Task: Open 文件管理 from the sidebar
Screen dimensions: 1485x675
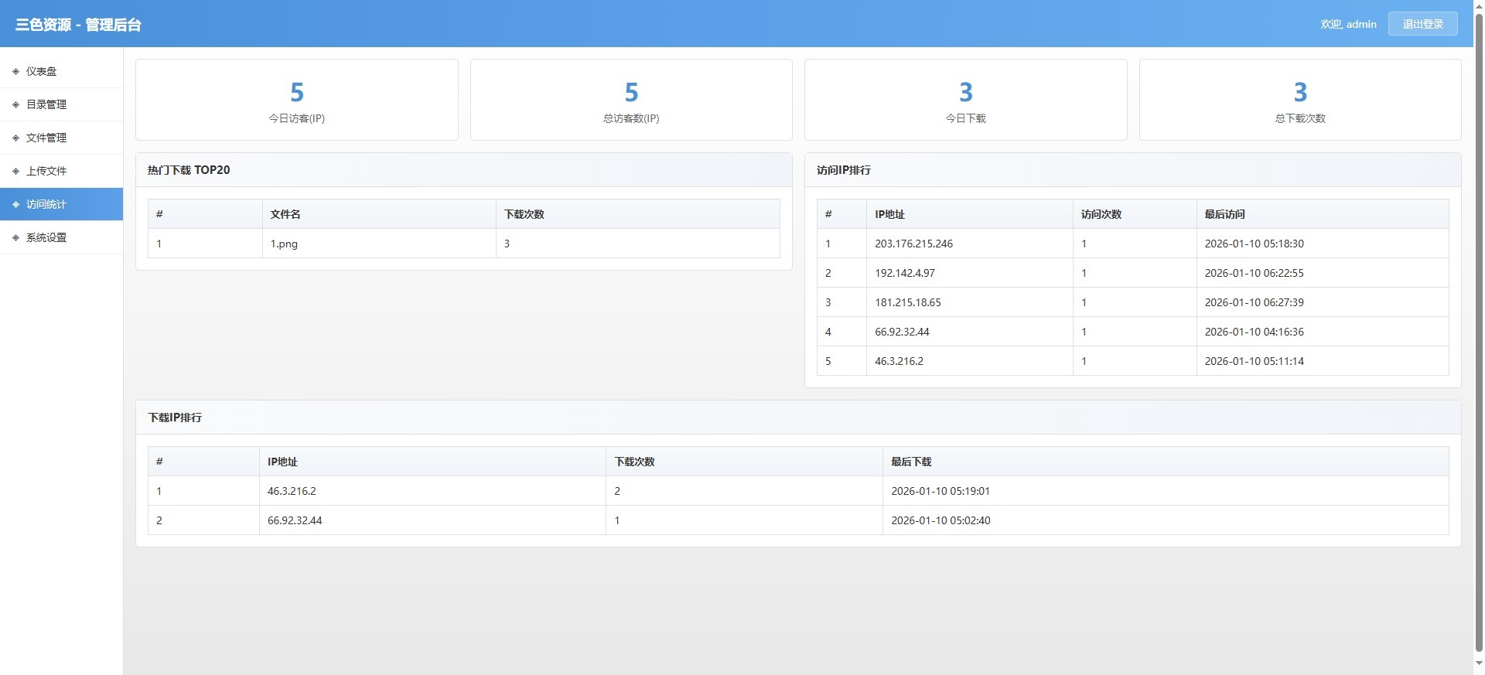Action: click(x=46, y=138)
